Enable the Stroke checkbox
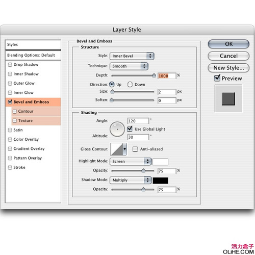Screen dimensions: 255x255 (x=10, y=167)
